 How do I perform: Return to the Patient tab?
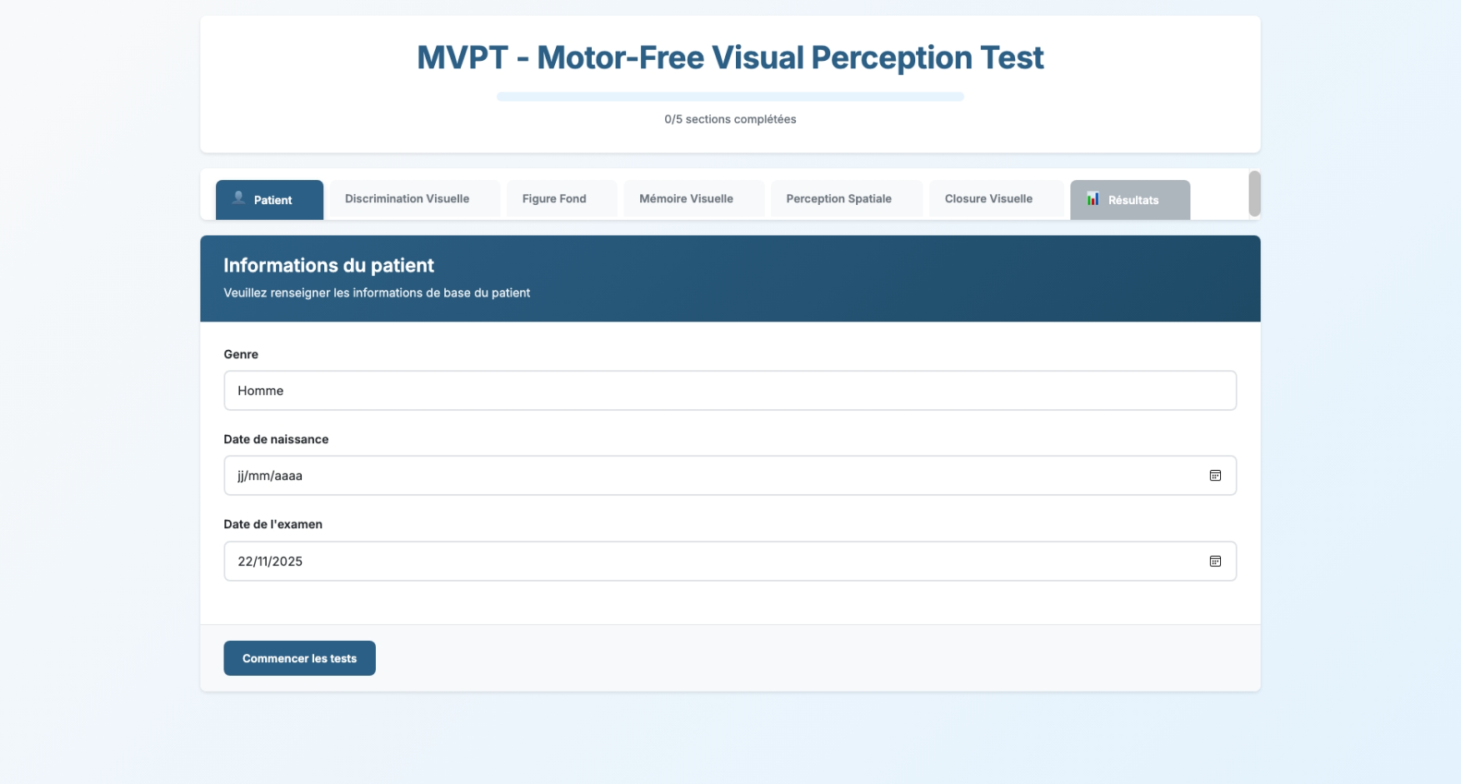click(269, 200)
